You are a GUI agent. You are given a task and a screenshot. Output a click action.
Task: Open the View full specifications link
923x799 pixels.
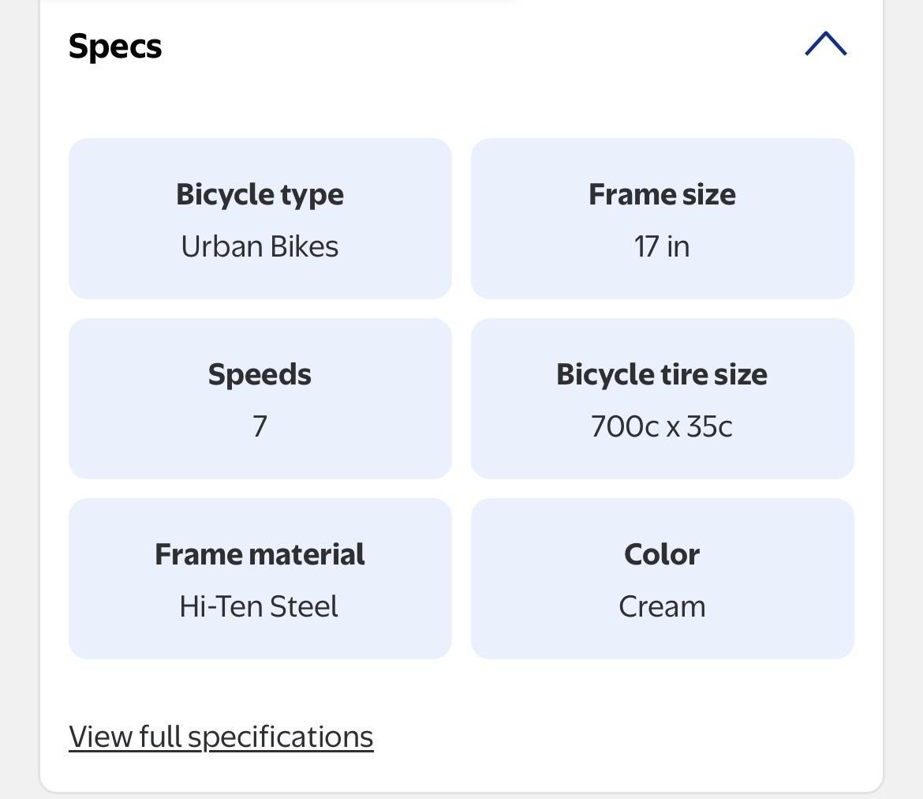[221, 737]
